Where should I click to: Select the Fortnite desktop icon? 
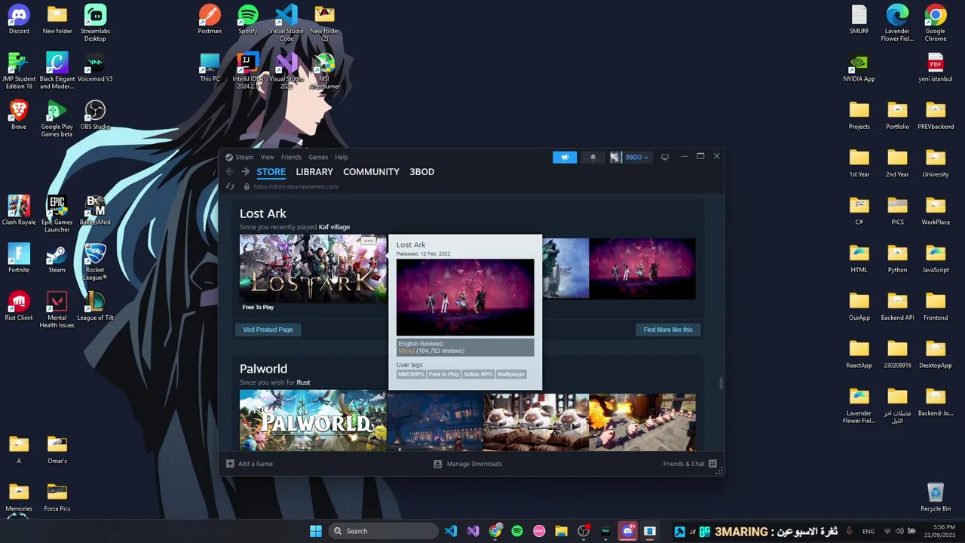coord(19,259)
